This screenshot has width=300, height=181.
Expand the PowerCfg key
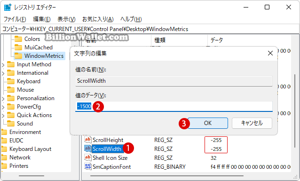(x=3, y=107)
